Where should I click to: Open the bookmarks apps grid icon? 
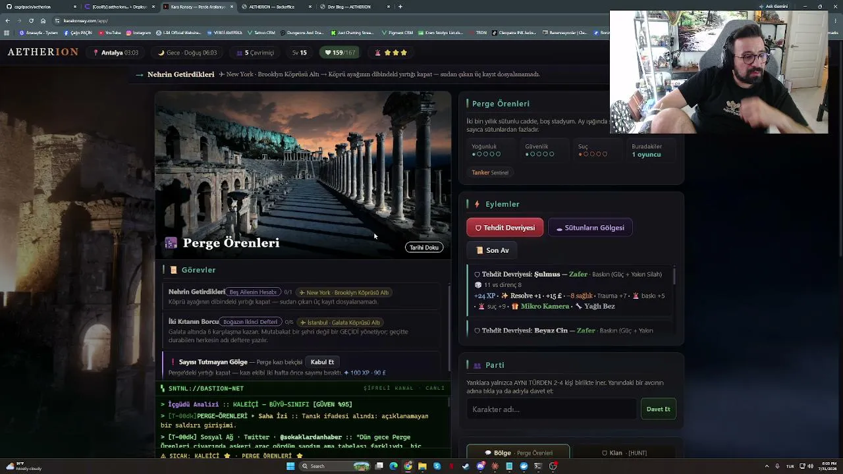click(7, 32)
